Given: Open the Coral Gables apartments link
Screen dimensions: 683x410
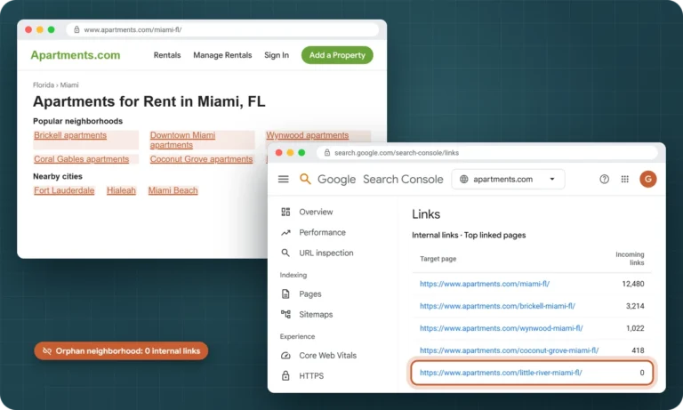Looking at the screenshot, I should (x=82, y=159).
